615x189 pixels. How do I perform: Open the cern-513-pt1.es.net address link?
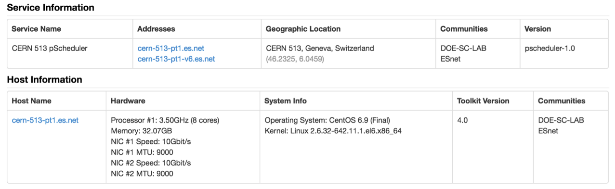coord(171,48)
